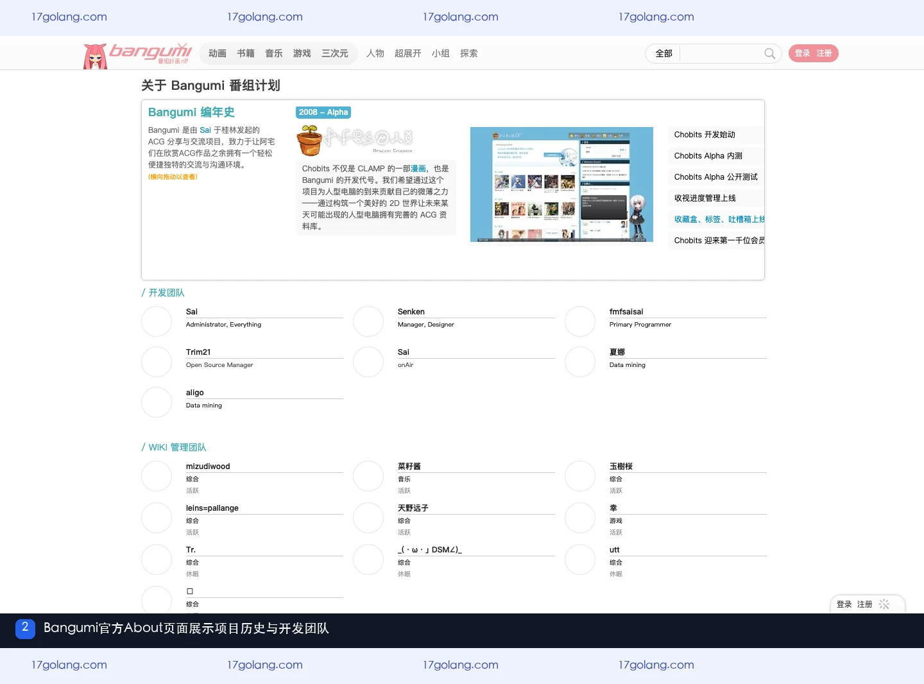The width and height of the screenshot is (924, 684).
Task: Open the Sai link in the 编年史 intro
Action: click(x=205, y=130)
